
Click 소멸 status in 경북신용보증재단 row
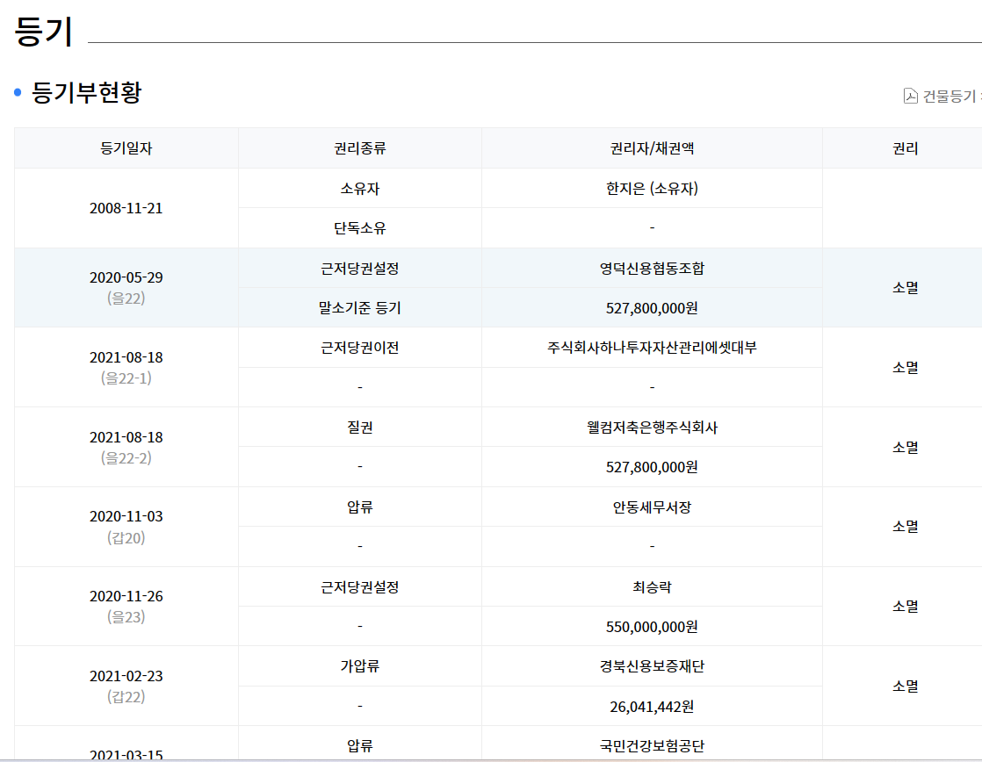coord(905,687)
